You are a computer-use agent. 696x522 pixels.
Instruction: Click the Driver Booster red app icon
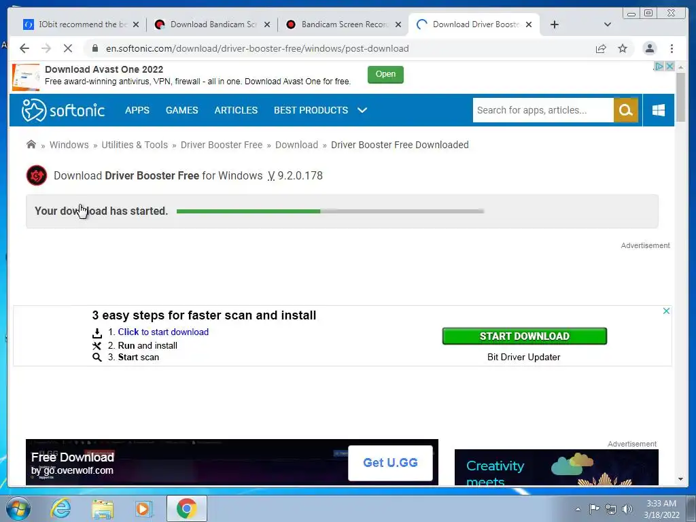(37, 175)
